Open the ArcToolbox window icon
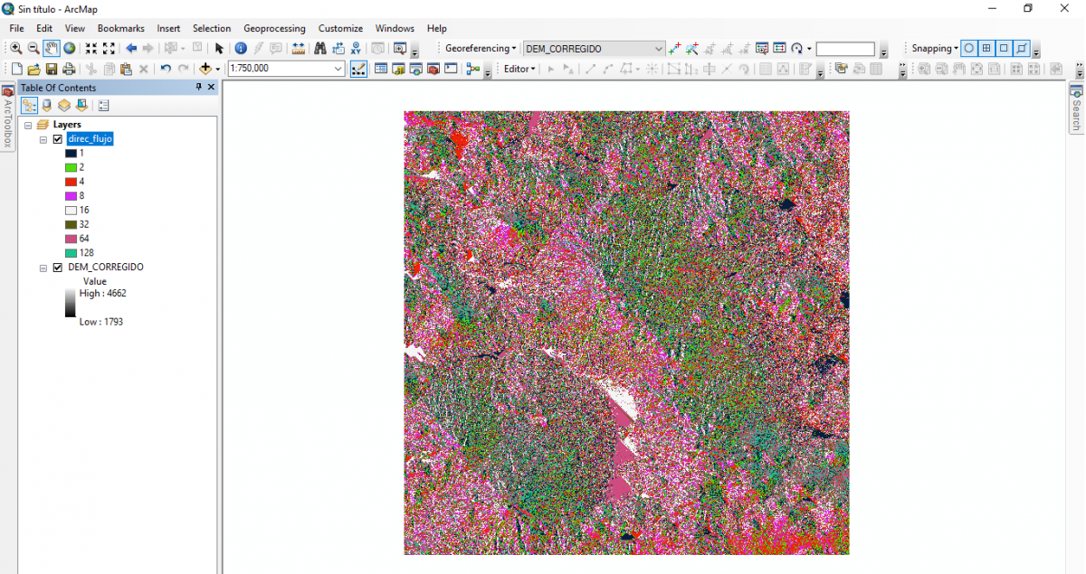This screenshot has height=574, width=1086. point(433,68)
